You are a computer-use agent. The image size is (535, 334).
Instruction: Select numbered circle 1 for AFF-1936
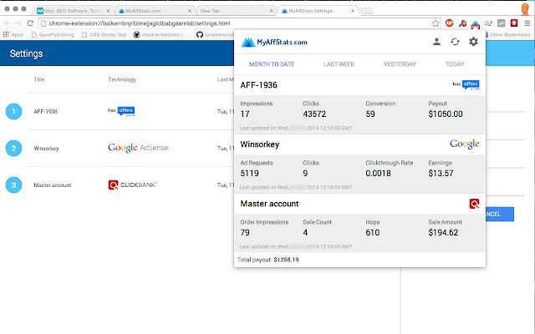pos(13,111)
